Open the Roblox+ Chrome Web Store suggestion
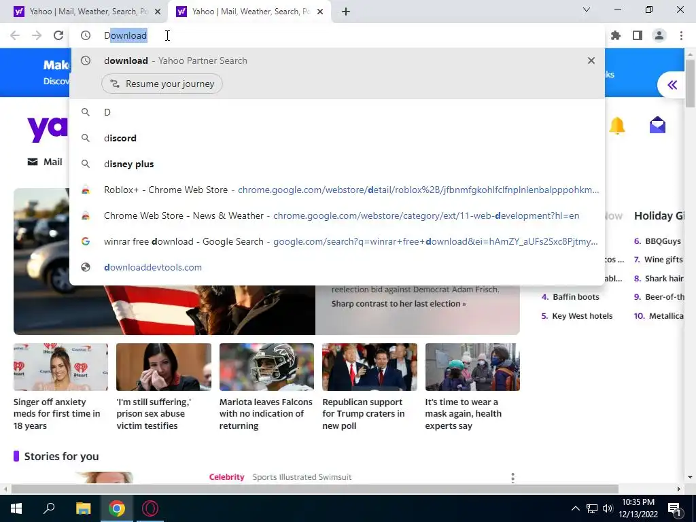The image size is (696, 522). tap(337, 190)
